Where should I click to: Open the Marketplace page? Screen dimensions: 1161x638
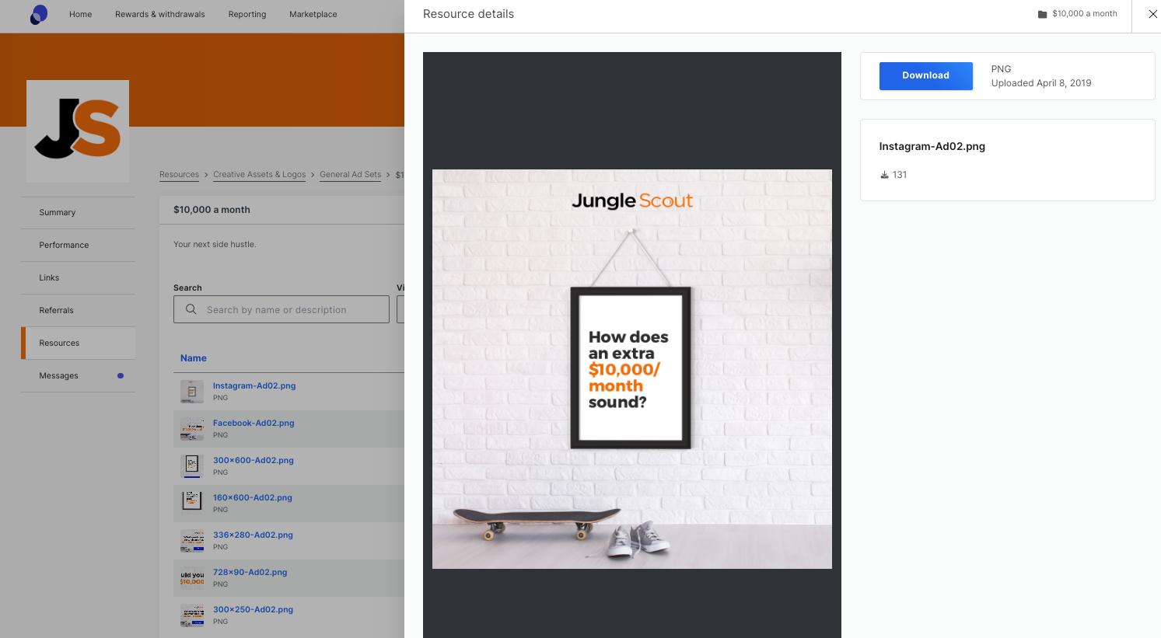click(x=313, y=14)
